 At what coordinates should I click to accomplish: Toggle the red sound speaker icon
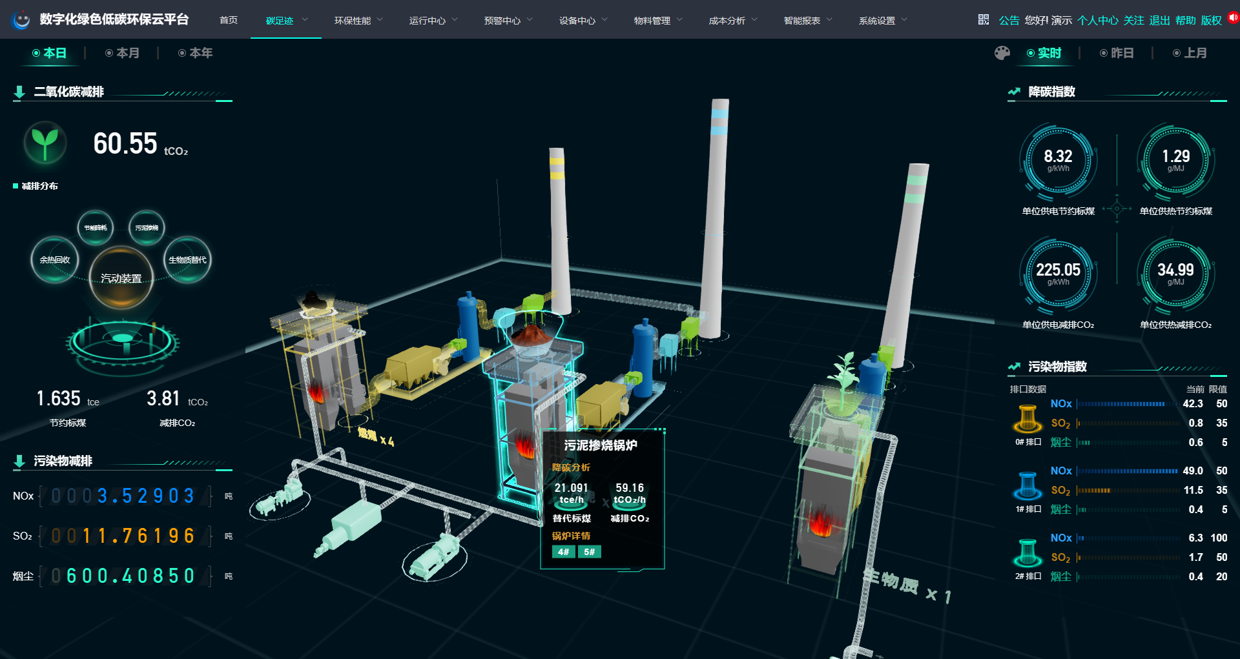coord(1233,18)
